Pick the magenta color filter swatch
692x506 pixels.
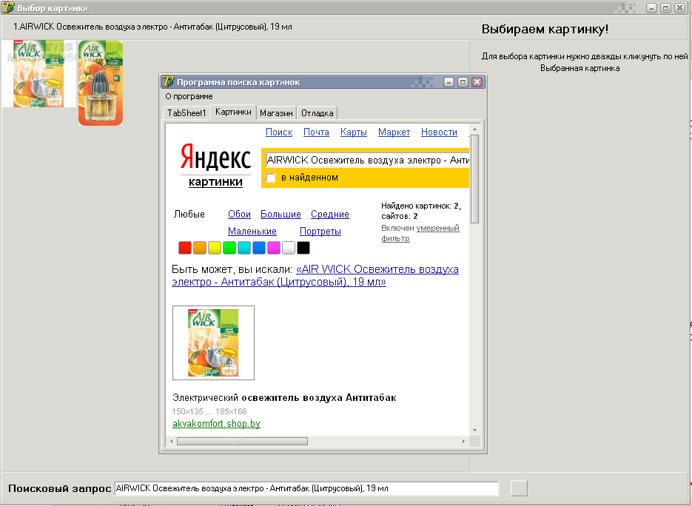coord(274,248)
